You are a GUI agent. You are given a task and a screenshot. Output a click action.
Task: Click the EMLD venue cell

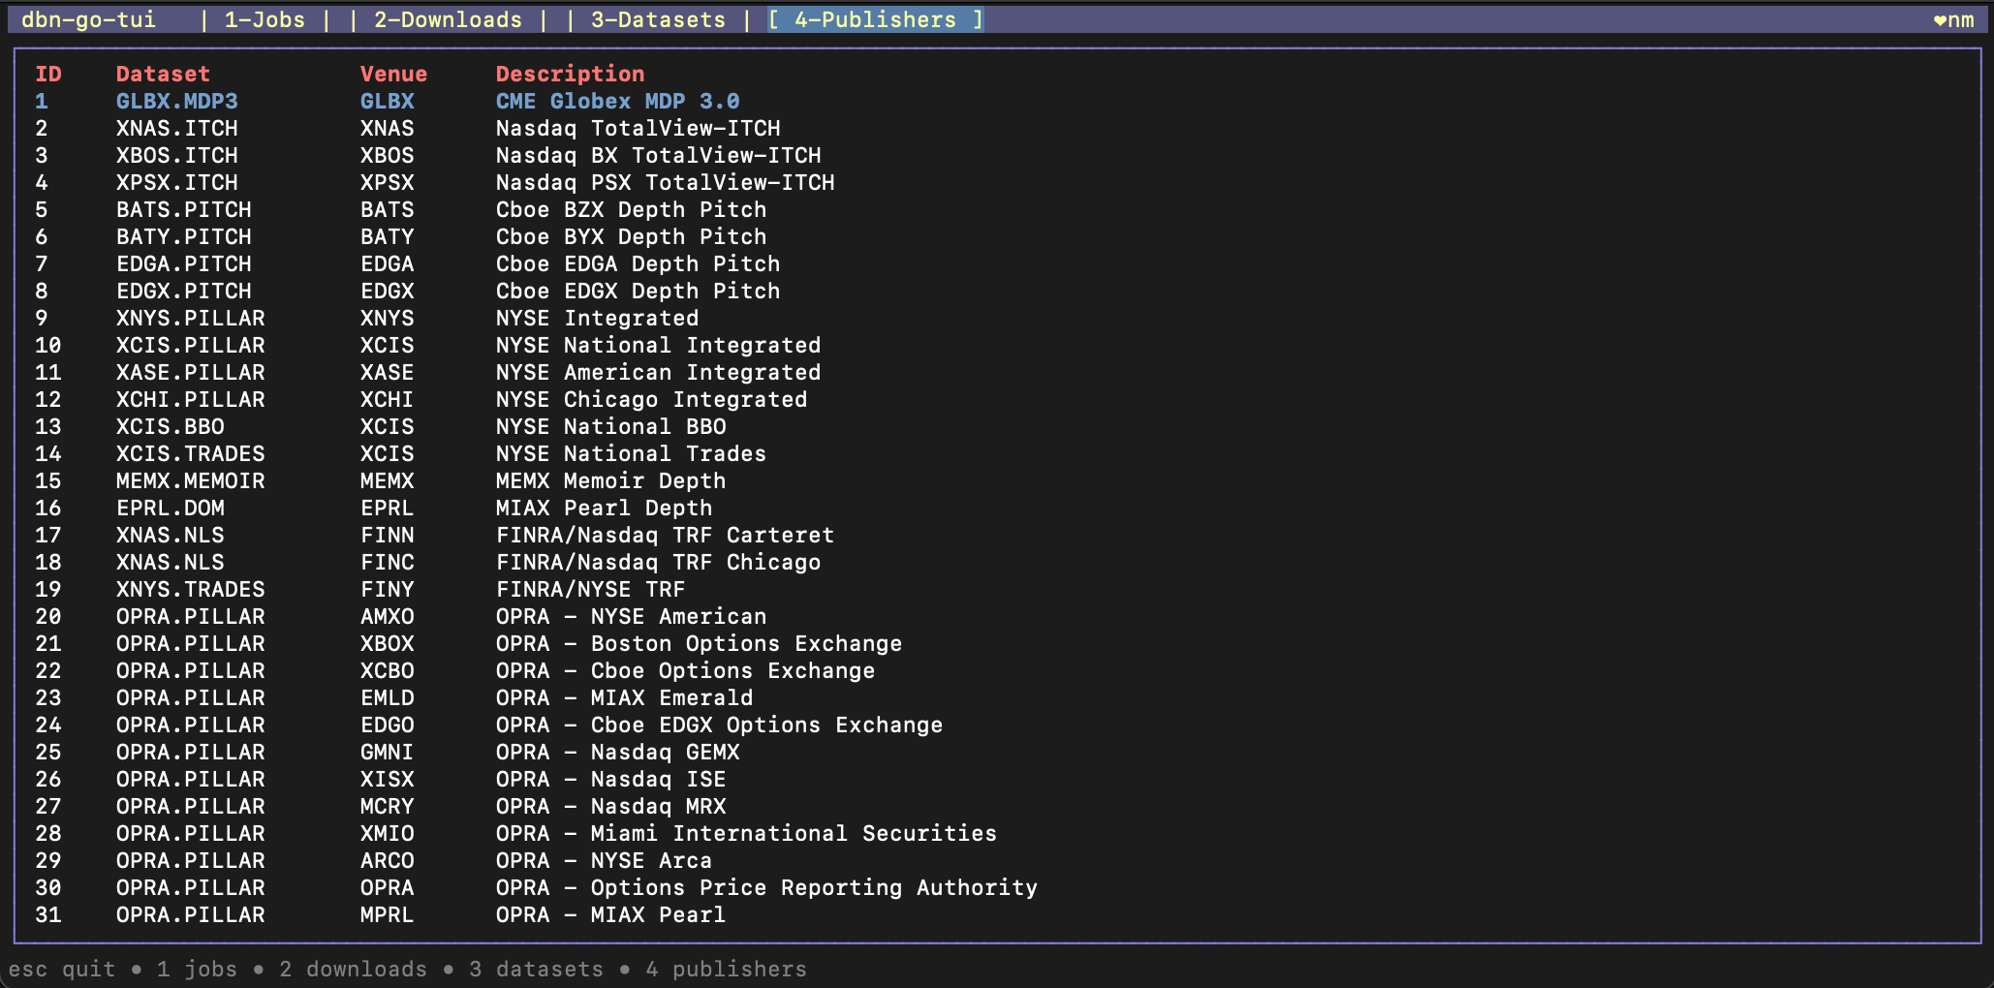[387, 697]
